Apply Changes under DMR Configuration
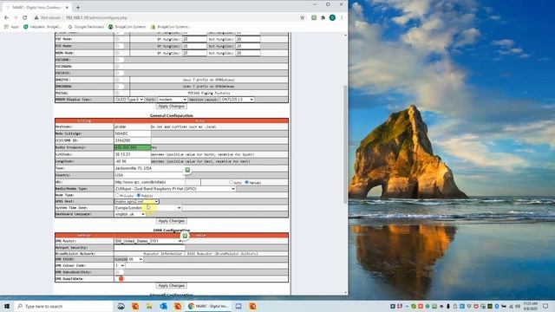The width and height of the screenshot is (555, 312). [172, 285]
